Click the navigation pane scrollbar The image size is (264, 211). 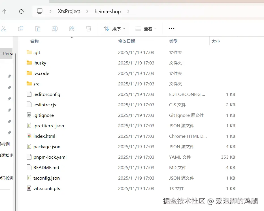click(x=15, y=132)
